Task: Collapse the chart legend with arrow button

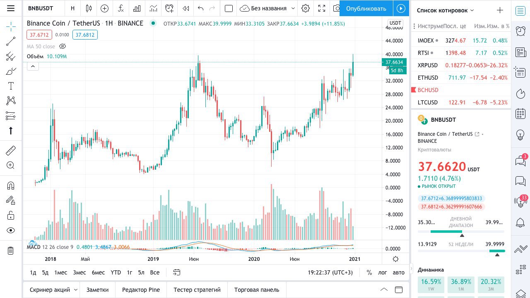Action: [x=33, y=66]
